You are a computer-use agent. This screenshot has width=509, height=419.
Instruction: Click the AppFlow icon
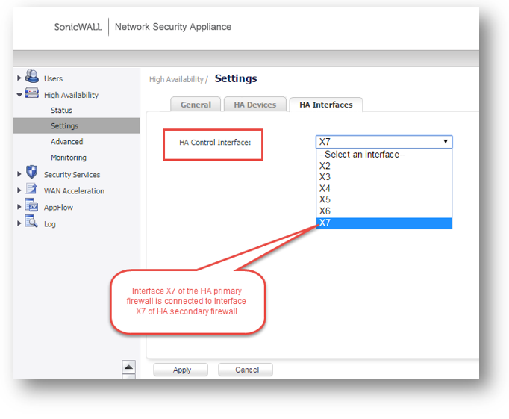[x=32, y=206]
